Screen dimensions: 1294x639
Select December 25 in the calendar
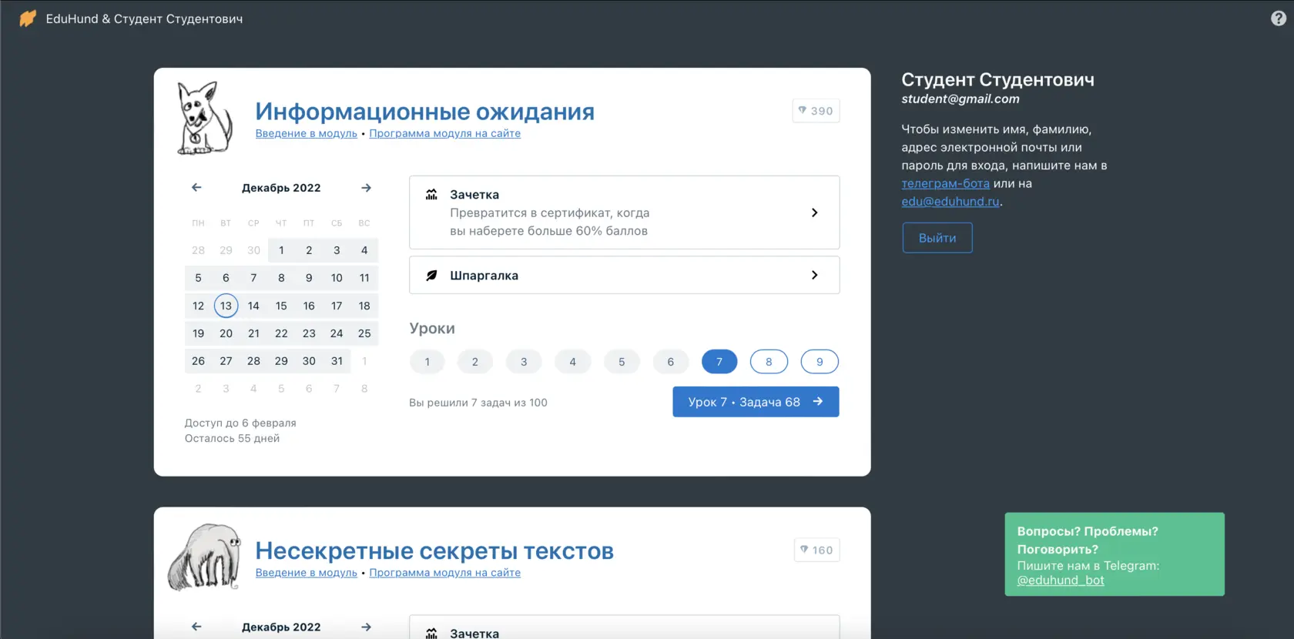[364, 333]
